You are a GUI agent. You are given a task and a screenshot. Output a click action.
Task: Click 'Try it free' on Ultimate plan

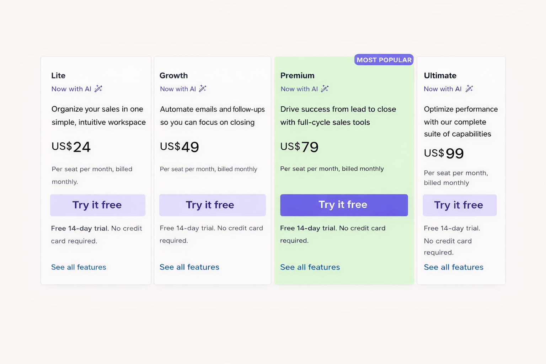click(459, 205)
